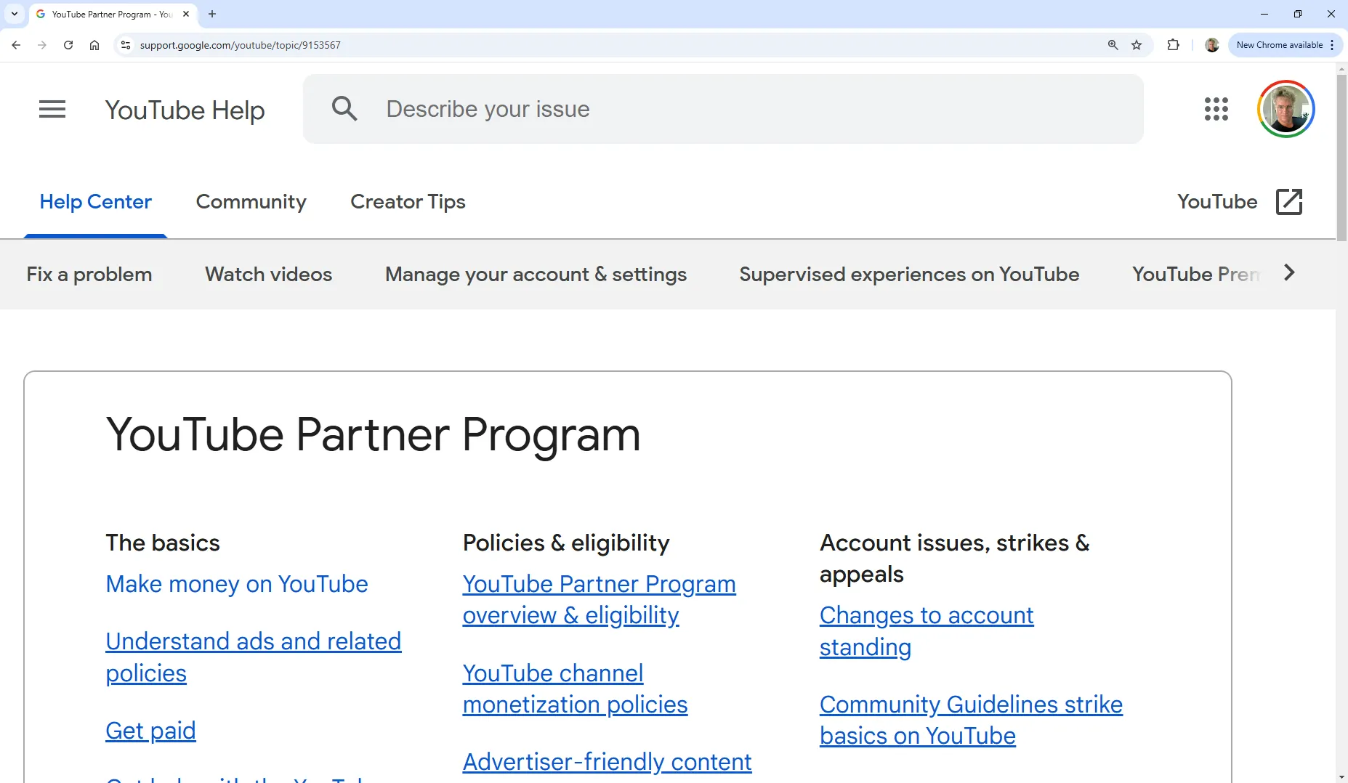The width and height of the screenshot is (1348, 783).
Task: Open the Google apps grid
Action: tap(1216, 109)
